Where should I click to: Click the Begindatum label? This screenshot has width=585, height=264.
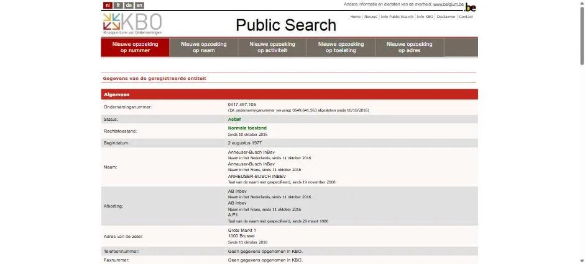click(x=116, y=143)
